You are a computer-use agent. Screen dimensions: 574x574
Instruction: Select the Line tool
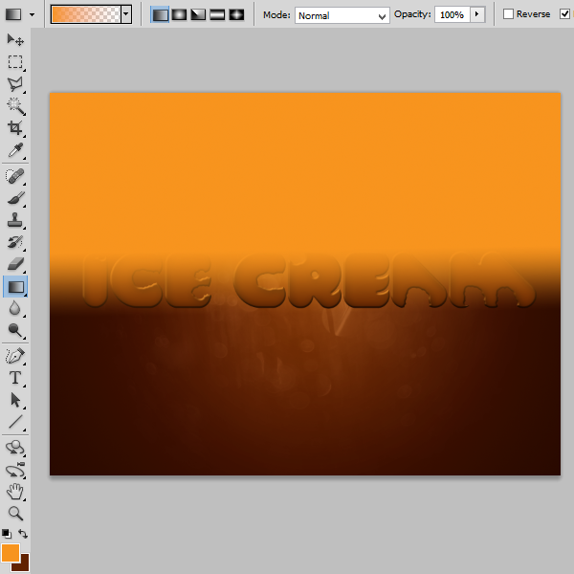pyautogui.click(x=15, y=422)
